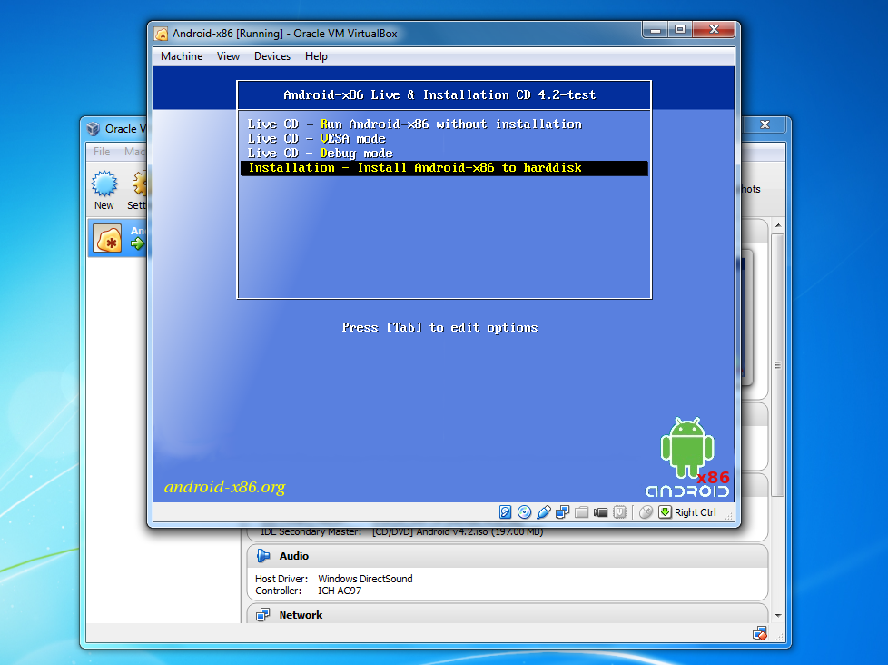Maximize the Android-x86 VM window
Viewport: 888px width, 665px height.
coord(680,29)
